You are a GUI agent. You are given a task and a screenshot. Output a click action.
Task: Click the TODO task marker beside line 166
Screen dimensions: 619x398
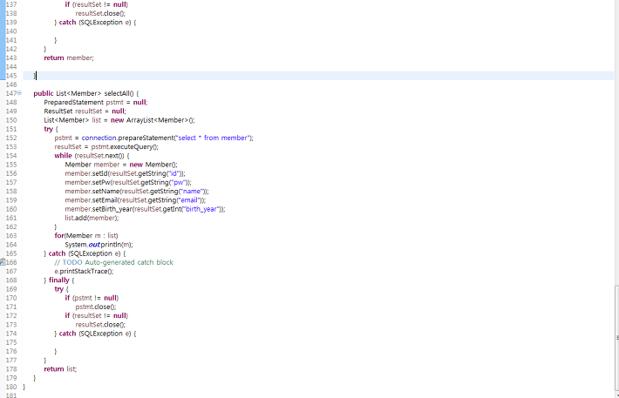pyautogui.click(x=3, y=262)
